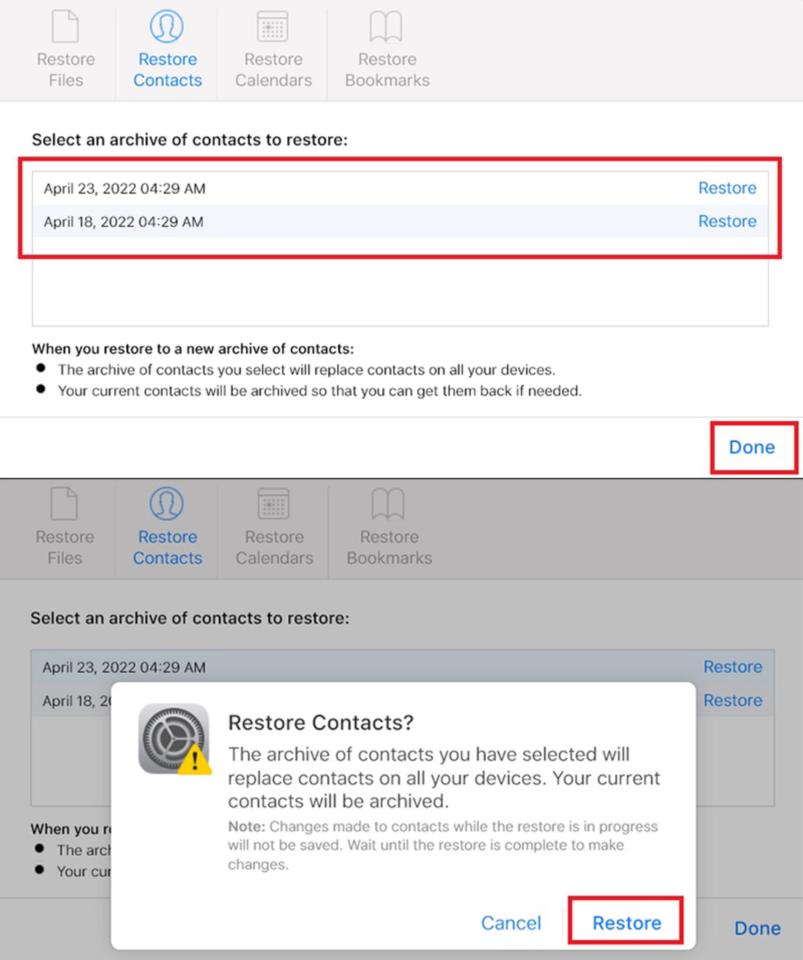Restore the April 23 archive in the undimmed list
This screenshot has width=803, height=960.
coord(727,188)
